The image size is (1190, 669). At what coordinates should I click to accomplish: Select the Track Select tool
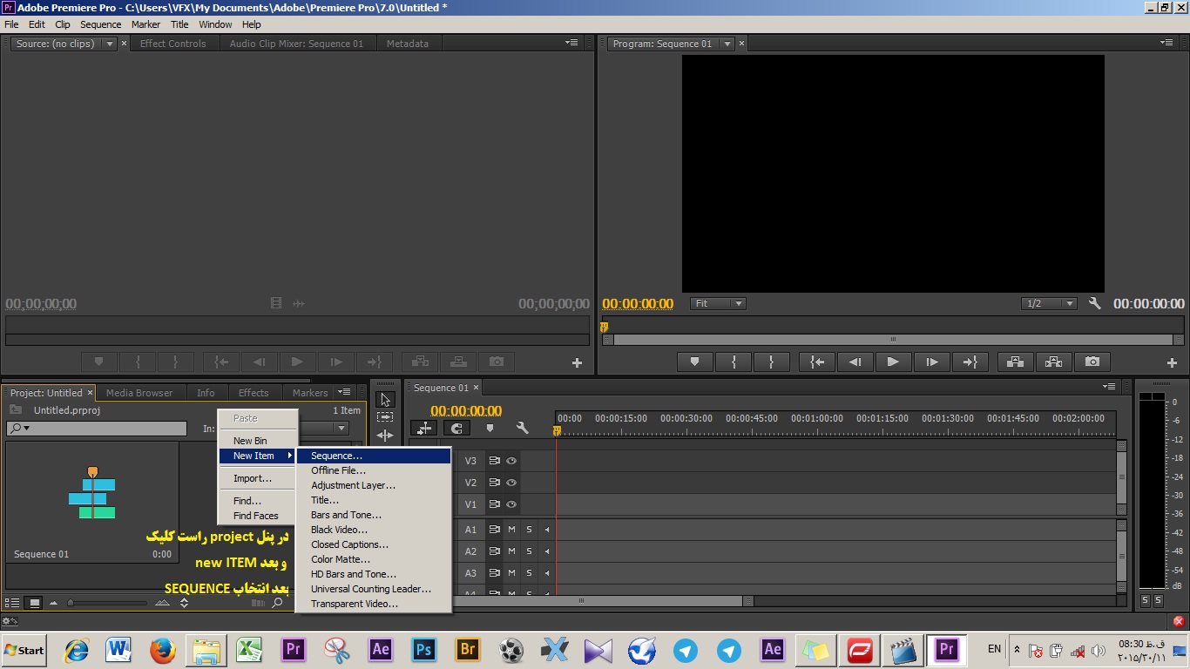tap(385, 418)
